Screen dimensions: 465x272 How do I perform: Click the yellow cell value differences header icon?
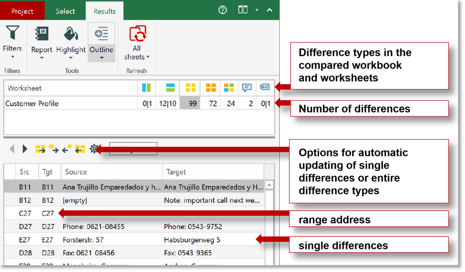(190, 87)
